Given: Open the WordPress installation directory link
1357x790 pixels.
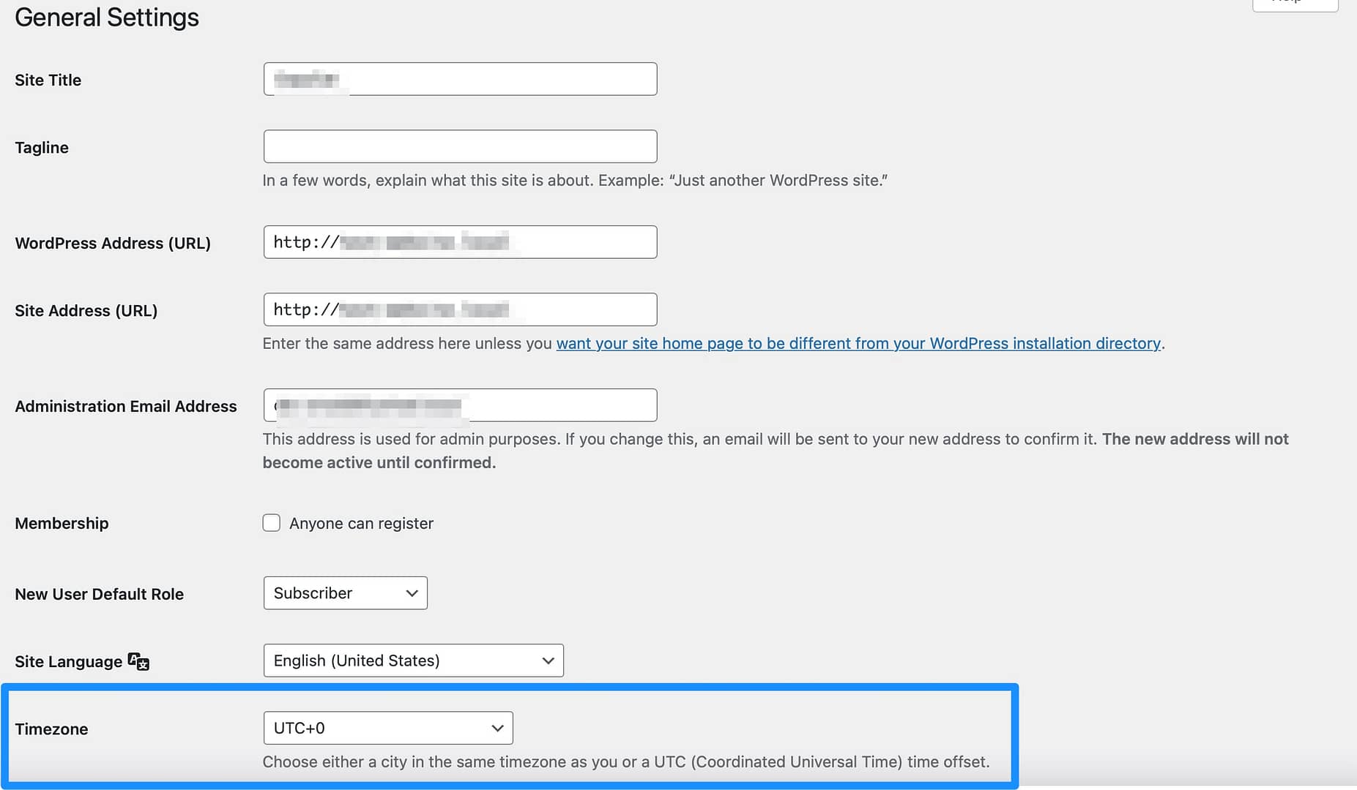Looking at the screenshot, I should click(858, 344).
